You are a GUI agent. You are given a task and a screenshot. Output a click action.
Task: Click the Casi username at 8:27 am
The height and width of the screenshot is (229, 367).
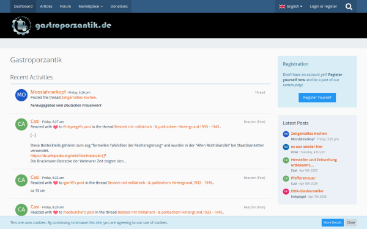[x=35, y=122]
